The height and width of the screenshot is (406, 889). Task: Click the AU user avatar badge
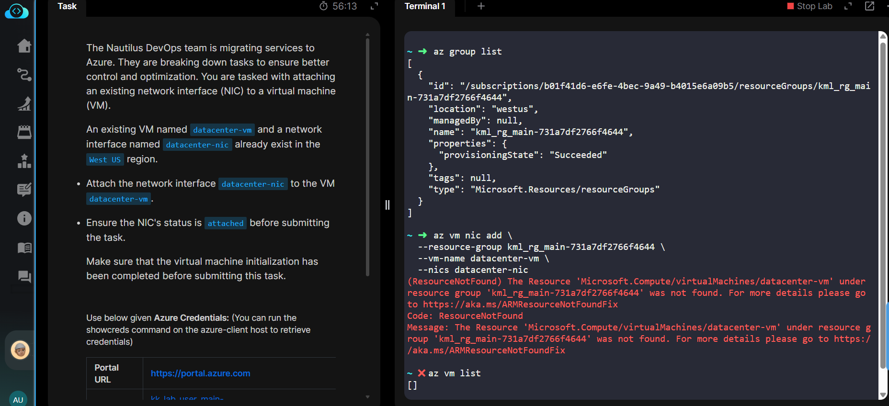pyautogui.click(x=18, y=399)
